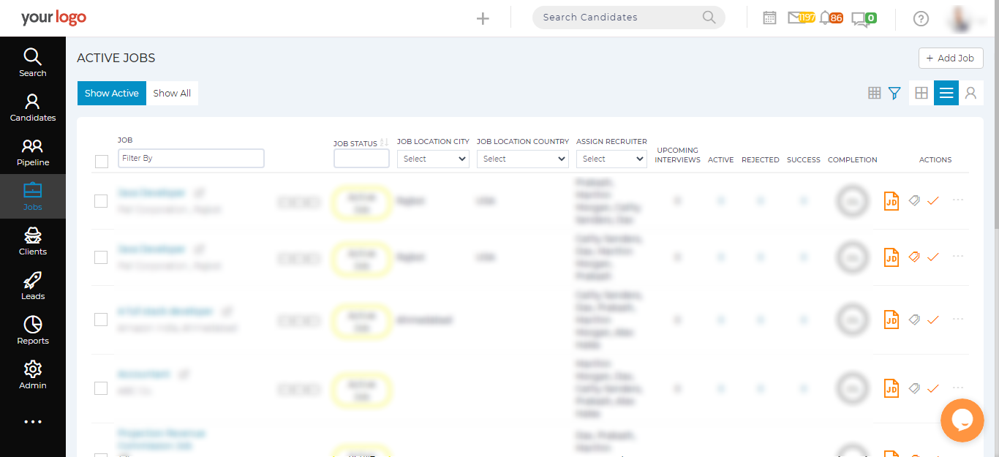Switch to the Show Active tab
Image resolution: width=999 pixels, height=457 pixels.
pos(112,93)
